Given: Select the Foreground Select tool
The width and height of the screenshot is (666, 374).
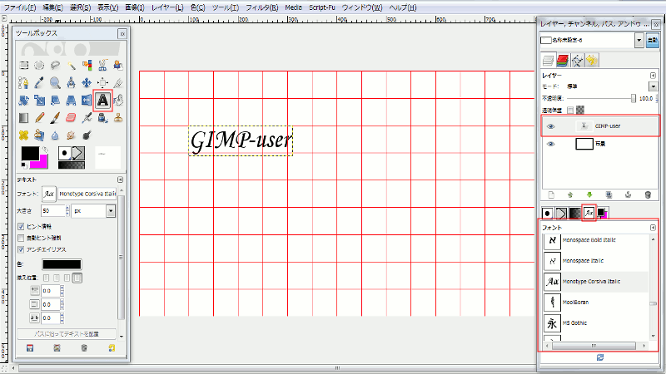Looking at the screenshot, I should [118, 66].
